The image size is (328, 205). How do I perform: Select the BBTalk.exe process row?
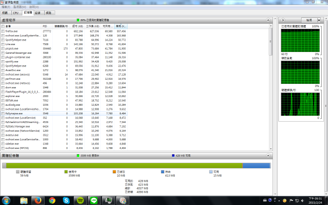click(x=64, y=101)
